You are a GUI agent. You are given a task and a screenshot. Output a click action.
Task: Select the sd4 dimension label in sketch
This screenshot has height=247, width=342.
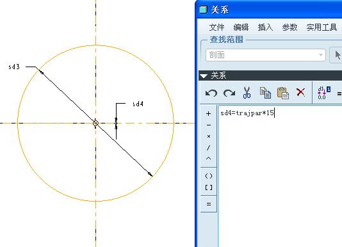tap(138, 104)
